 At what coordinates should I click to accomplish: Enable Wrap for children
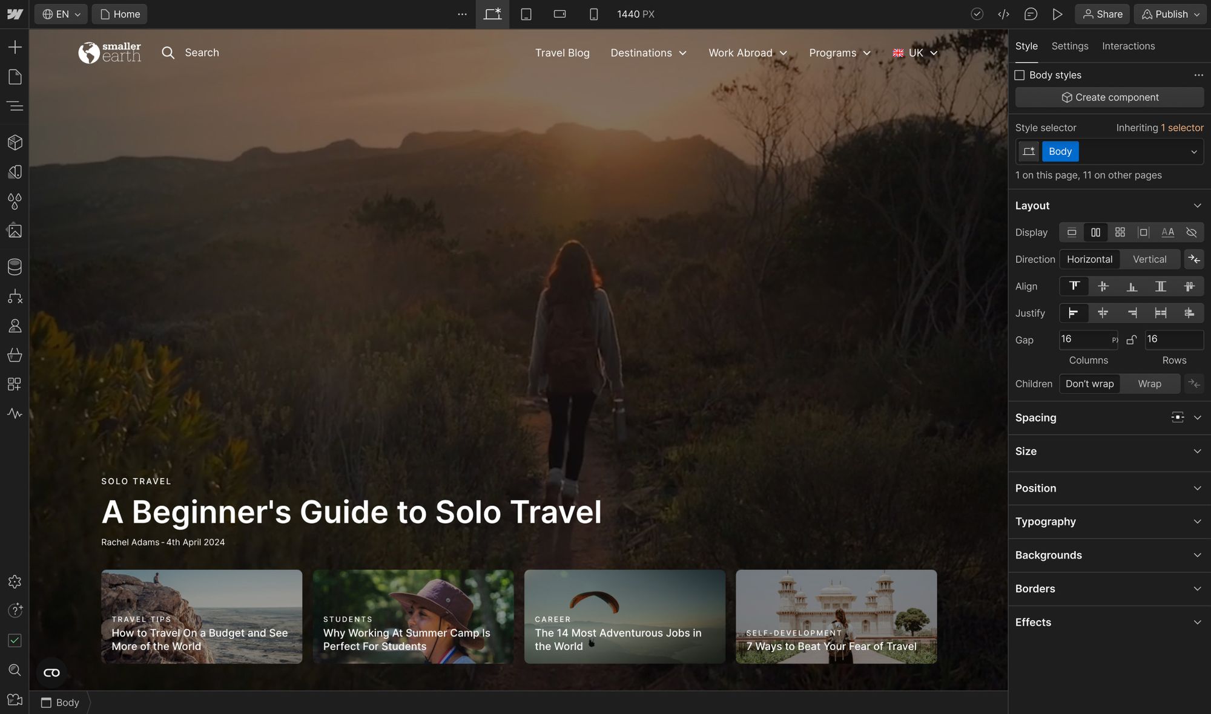tap(1150, 384)
